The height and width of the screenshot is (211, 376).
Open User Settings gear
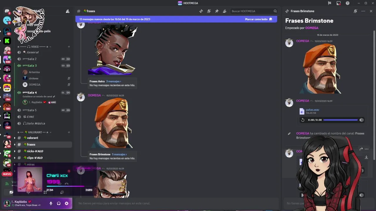point(67,203)
